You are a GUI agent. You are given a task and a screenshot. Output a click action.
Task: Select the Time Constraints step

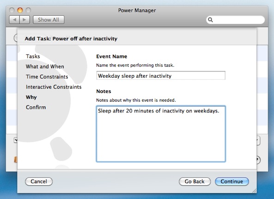(x=47, y=77)
